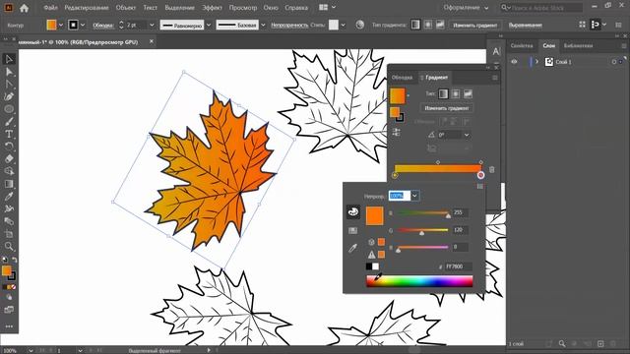Click the Непрозрачность link in control bar

point(289,25)
